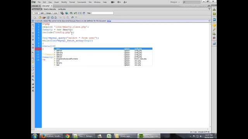Select $smarty in the code hint list
Viewport: 248px width, 139px height.
(x=103, y=63)
